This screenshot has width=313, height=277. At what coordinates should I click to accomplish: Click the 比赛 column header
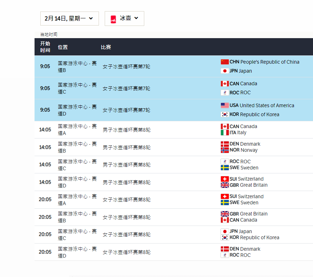click(x=106, y=47)
